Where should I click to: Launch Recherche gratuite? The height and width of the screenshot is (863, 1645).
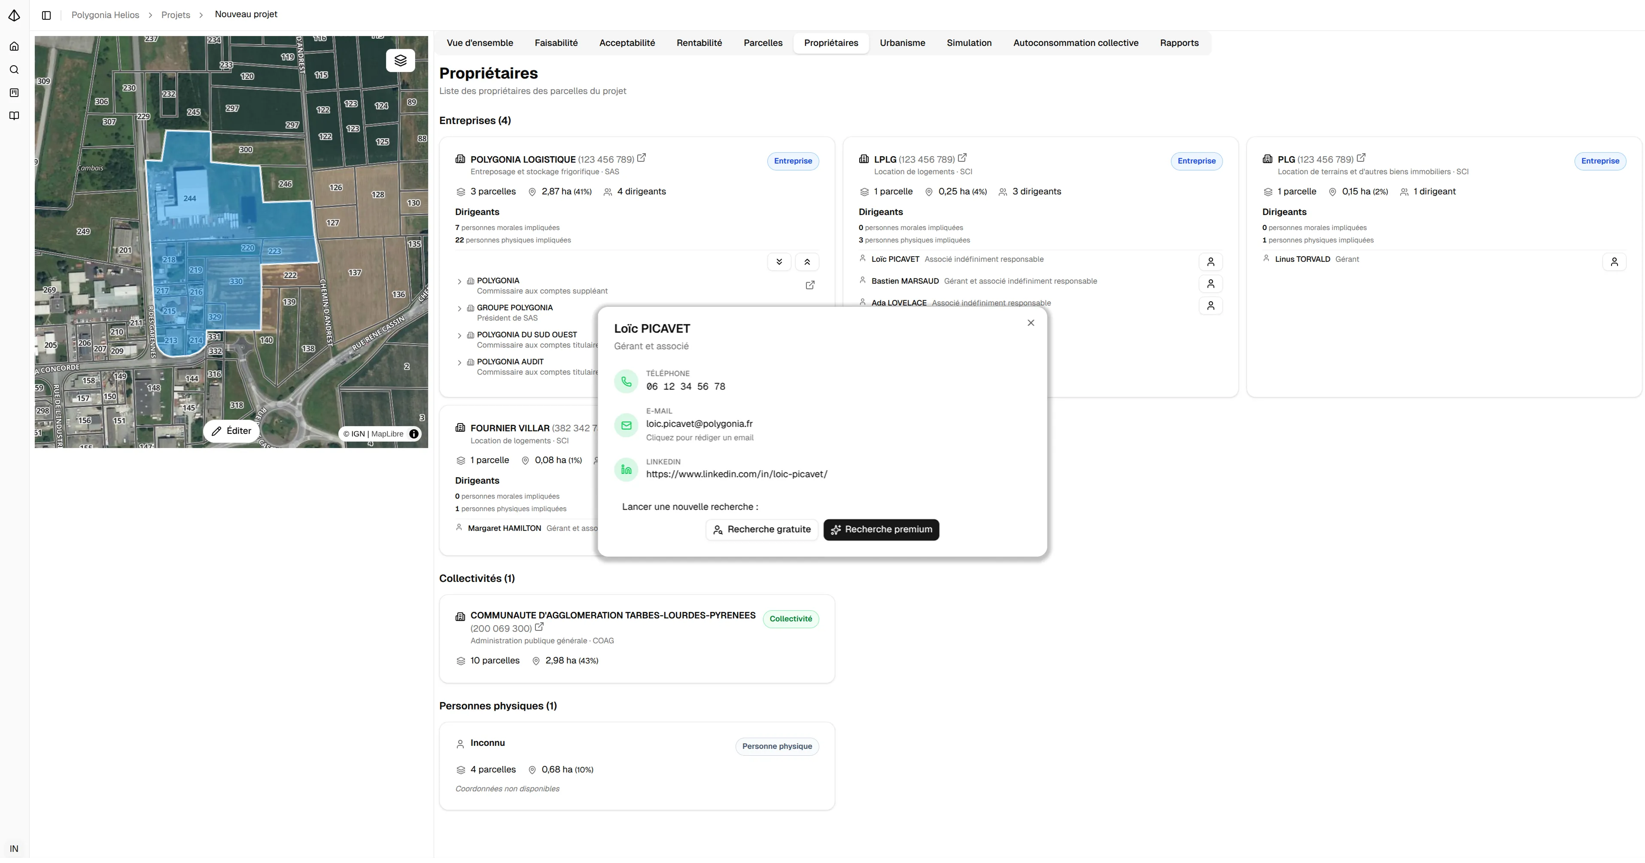point(761,530)
